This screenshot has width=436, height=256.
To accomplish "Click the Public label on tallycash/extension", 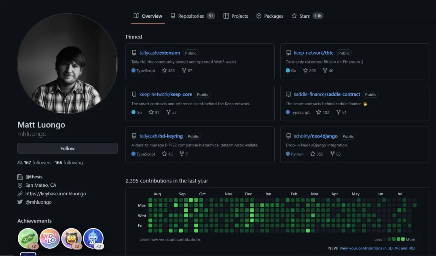I will click(190, 53).
